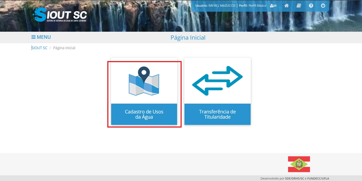Click the Página Inicial page heading
Viewport: 362px width, 181px height.
tap(188, 37)
